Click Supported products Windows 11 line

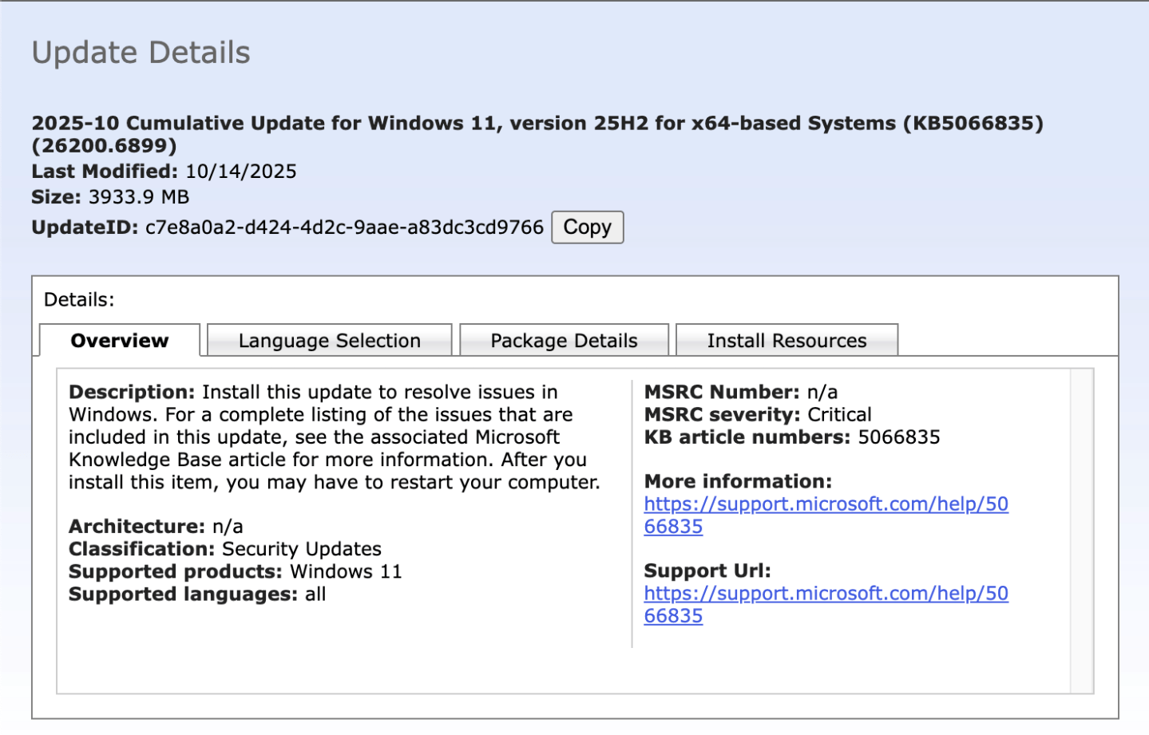coord(235,571)
